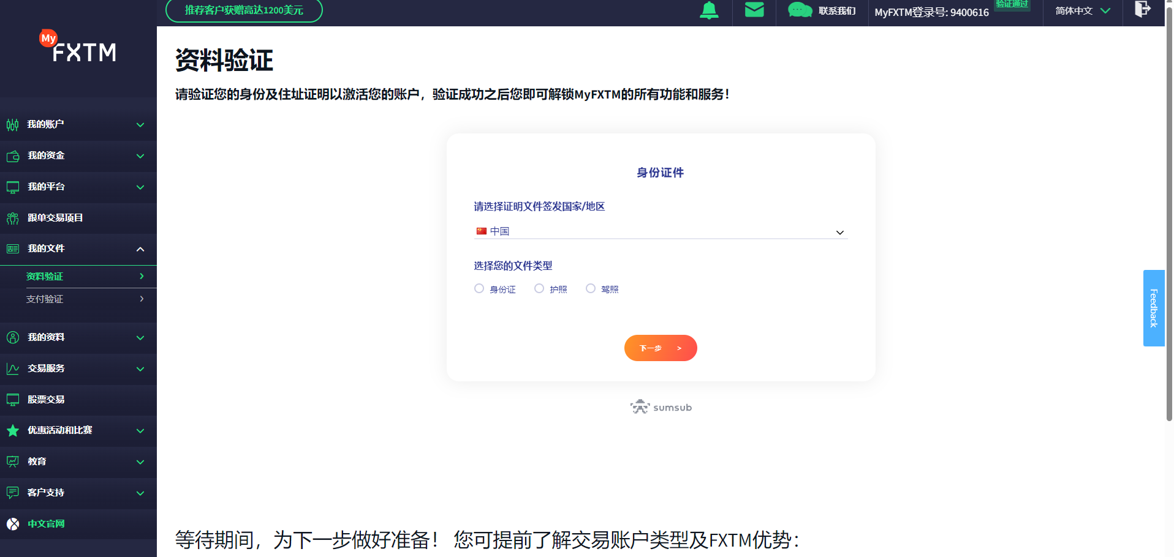Expand the 客户支持 chevron
This screenshot has width=1174, height=557.
pos(140,493)
